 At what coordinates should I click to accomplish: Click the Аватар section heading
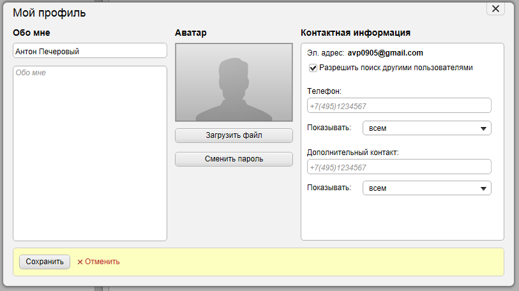coord(191,33)
